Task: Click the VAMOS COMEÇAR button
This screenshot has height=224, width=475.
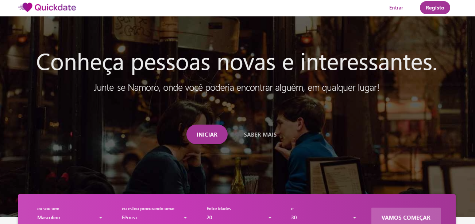Action: coord(406,217)
